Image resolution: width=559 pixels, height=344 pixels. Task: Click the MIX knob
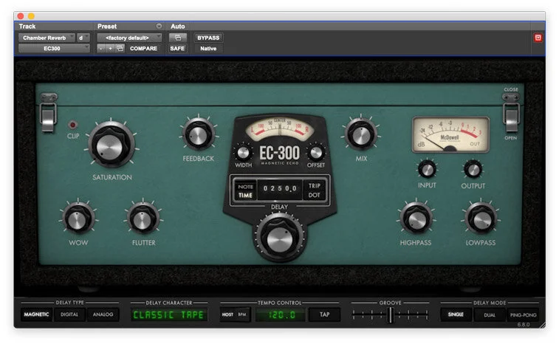tap(361, 136)
